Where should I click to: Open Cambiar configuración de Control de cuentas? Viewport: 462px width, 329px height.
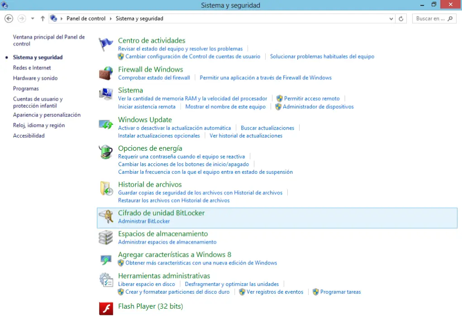click(193, 56)
